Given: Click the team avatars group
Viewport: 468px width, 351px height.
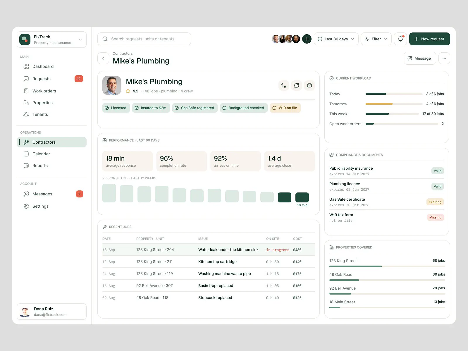Looking at the screenshot, I should tap(286, 39).
